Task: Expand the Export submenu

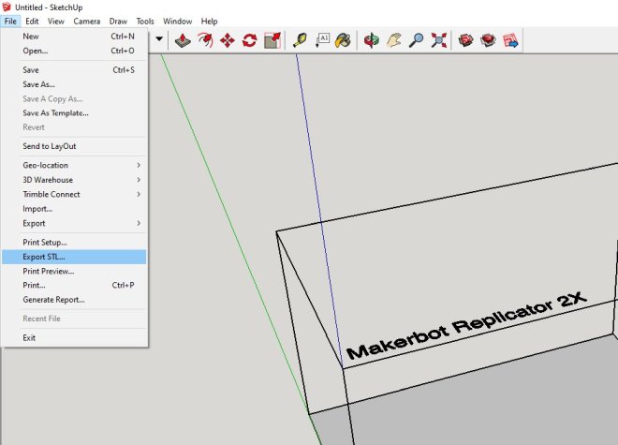Action: tap(74, 223)
